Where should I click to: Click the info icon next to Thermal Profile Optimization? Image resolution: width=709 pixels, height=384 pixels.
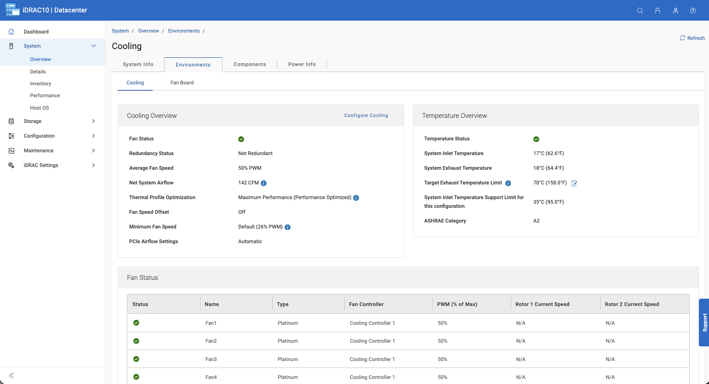click(x=356, y=198)
